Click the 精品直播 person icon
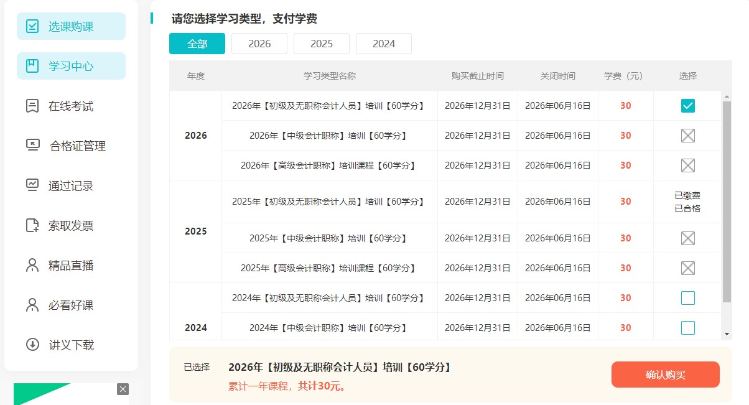The width and height of the screenshot is (749, 405). 32,265
